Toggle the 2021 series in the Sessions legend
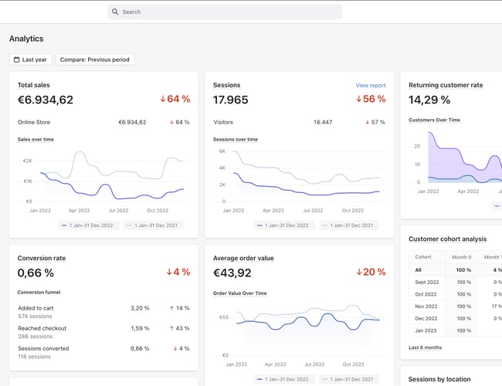The image size is (502, 386). coord(348,225)
